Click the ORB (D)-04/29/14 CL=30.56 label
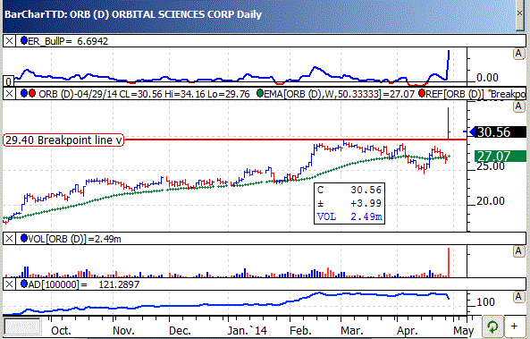The image size is (530, 339). tap(100, 94)
